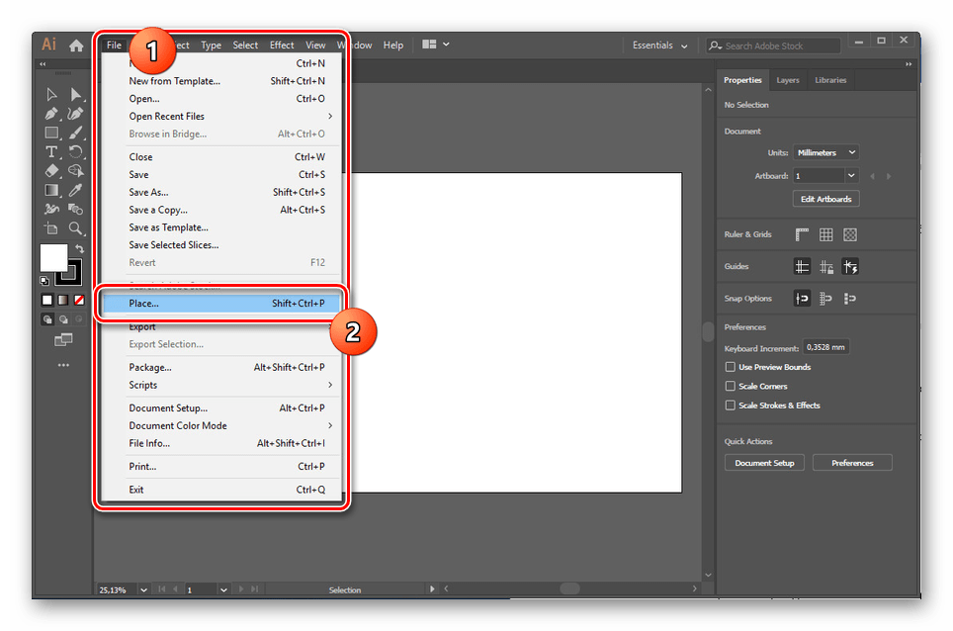
Task: Choose Place... from the File menu
Action: click(221, 304)
